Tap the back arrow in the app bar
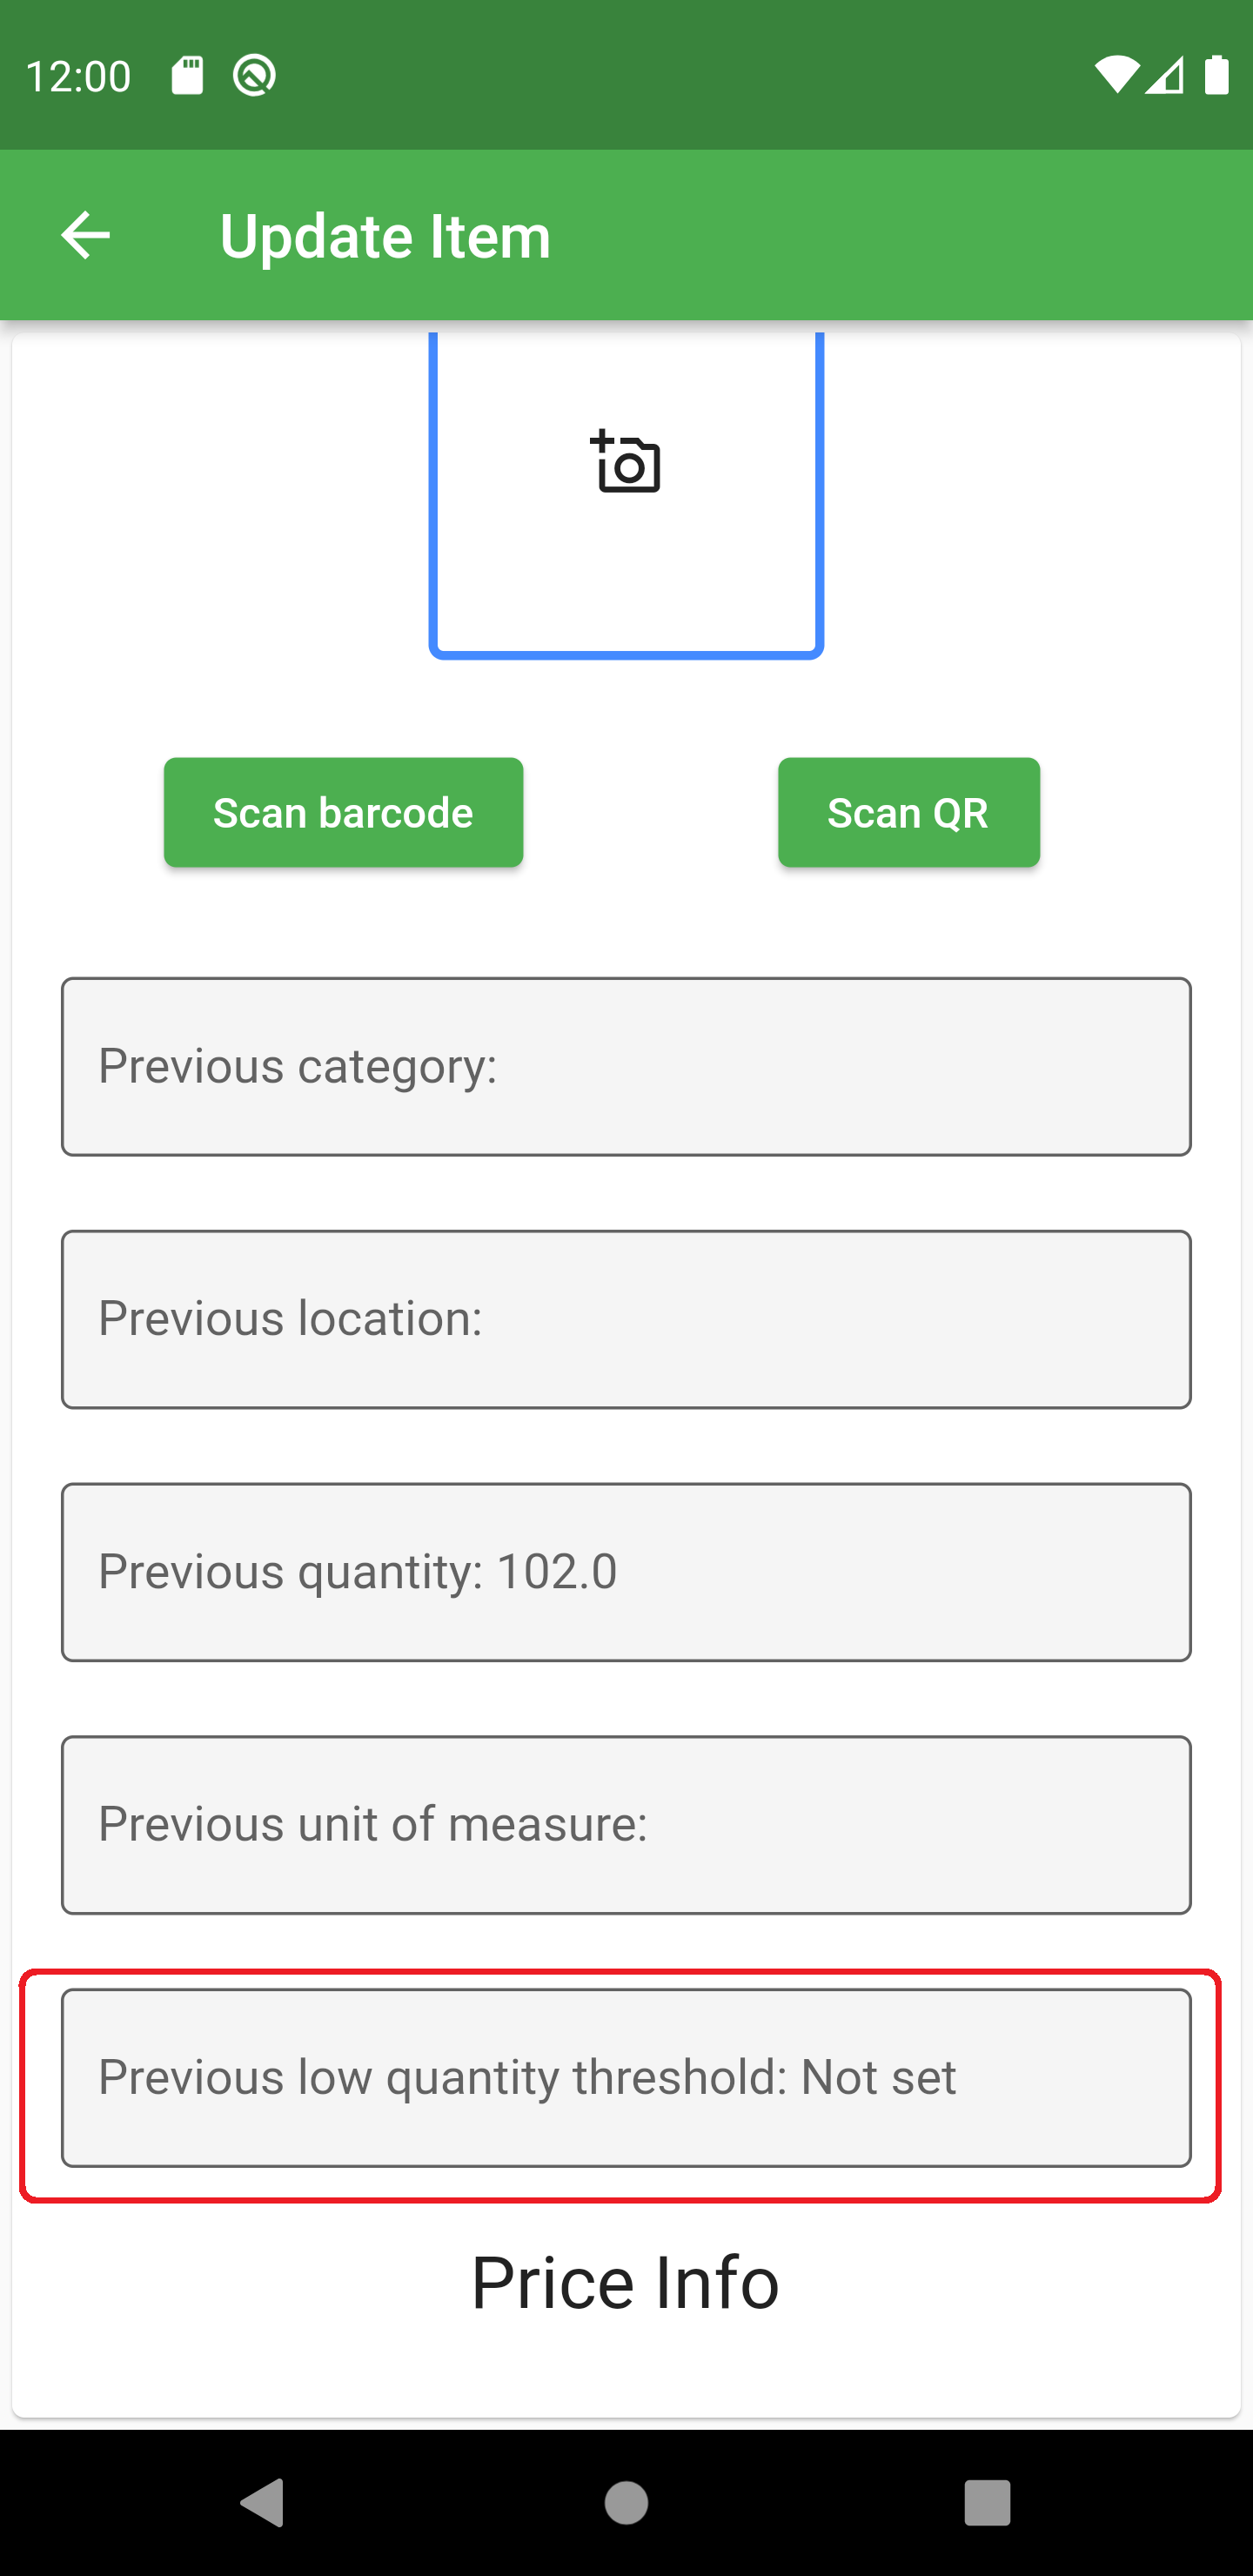The height and width of the screenshot is (2576, 1253). pyautogui.click(x=84, y=235)
